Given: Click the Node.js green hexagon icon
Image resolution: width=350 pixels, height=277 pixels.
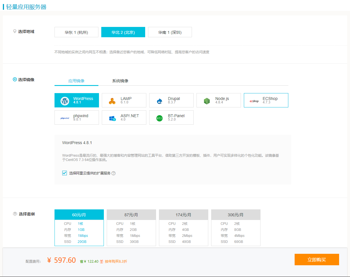Looking at the screenshot, I should click(207, 101).
